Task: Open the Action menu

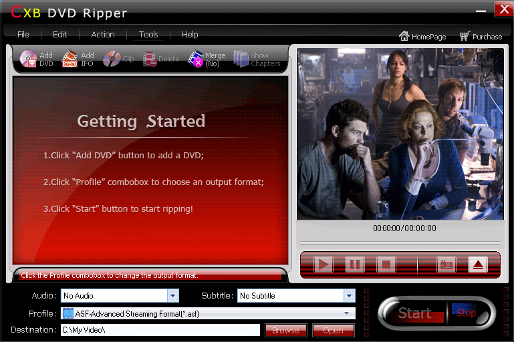Action: pyautogui.click(x=103, y=34)
